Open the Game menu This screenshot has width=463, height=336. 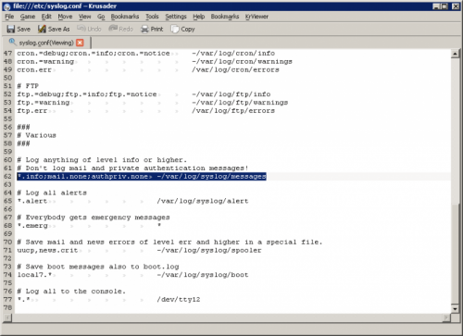coord(28,17)
